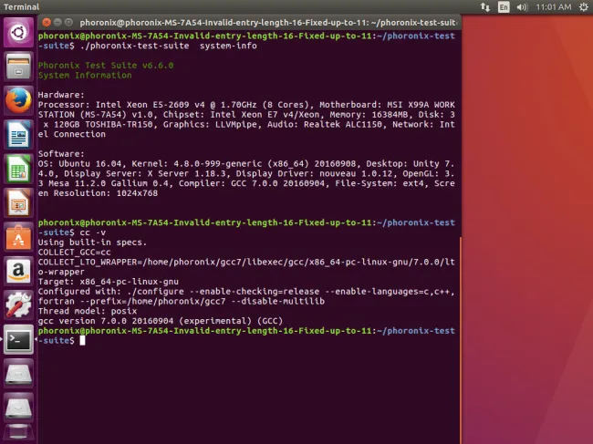Image resolution: width=593 pixels, height=444 pixels.
Task: Open the Files manager in launcher
Action: point(18,67)
